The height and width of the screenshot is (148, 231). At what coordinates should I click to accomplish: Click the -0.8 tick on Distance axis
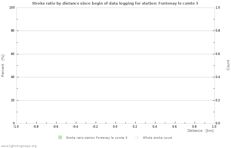click(36, 126)
